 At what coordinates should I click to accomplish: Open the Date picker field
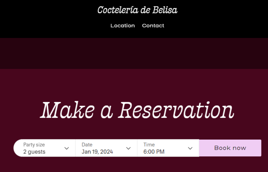(x=106, y=148)
